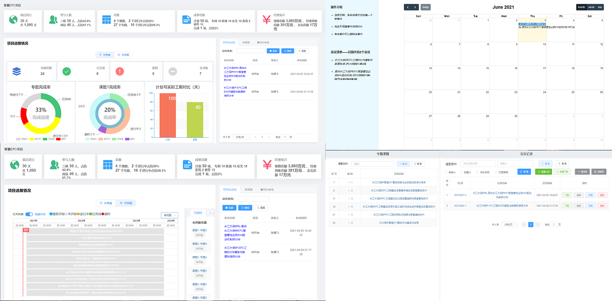Click the document icon in upper panel
The height and width of the screenshot is (301, 612).
[x=187, y=20]
